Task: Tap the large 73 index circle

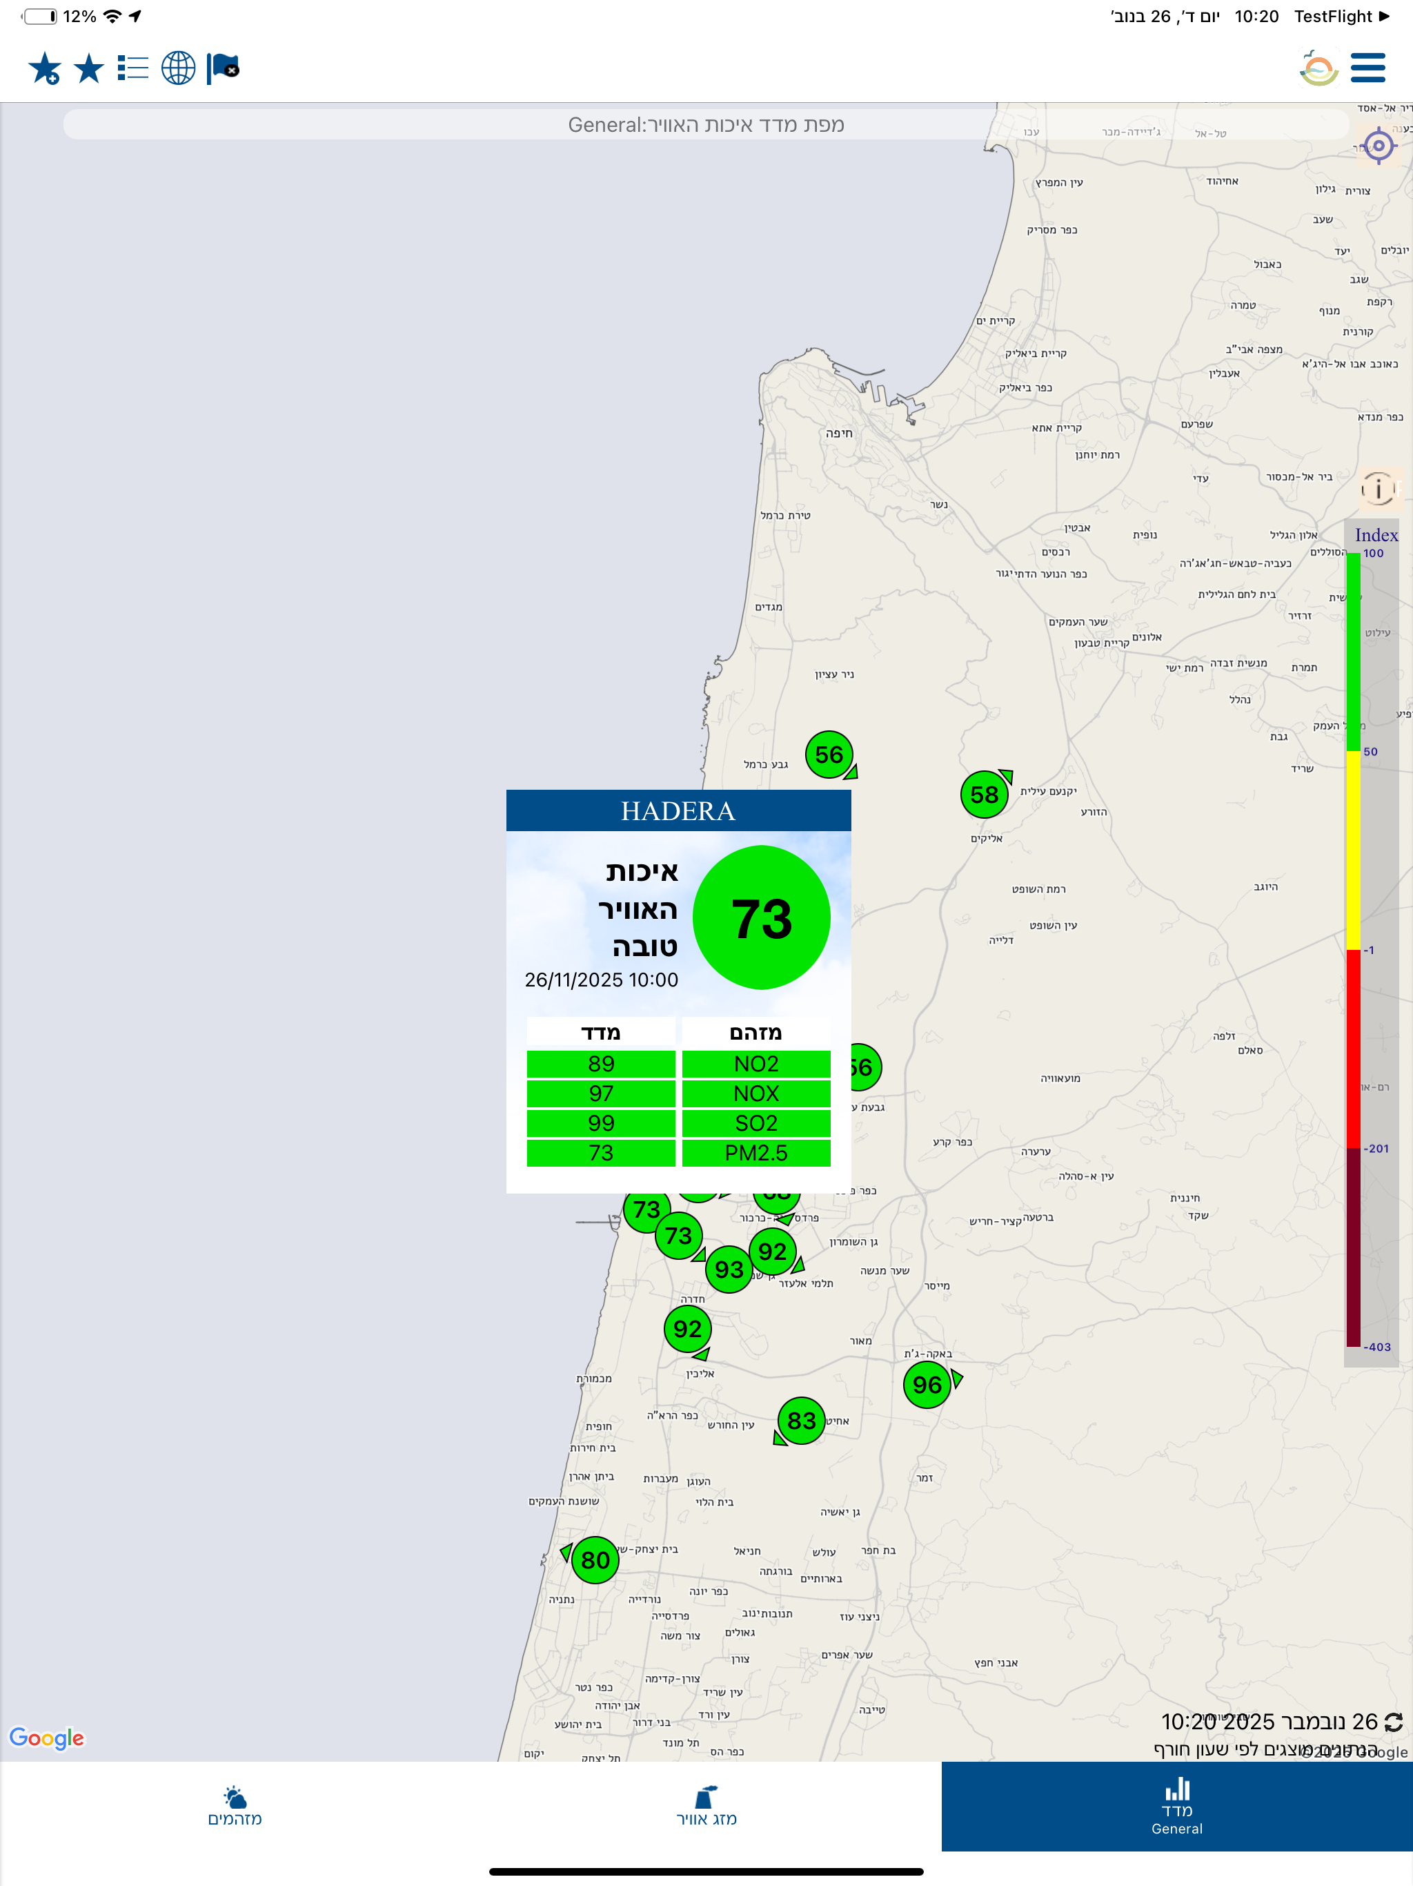Action: tap(761, 917)
